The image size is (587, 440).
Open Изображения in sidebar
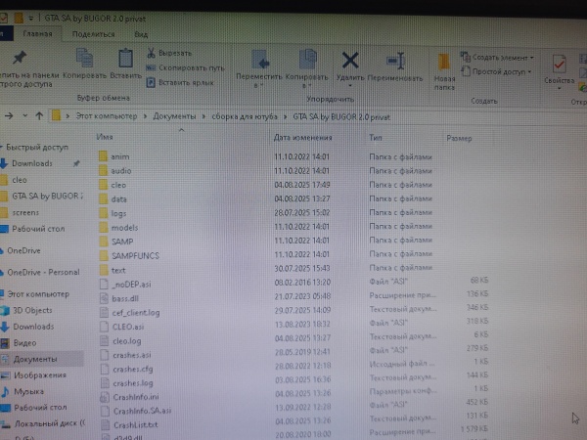(x=40, y=375)
